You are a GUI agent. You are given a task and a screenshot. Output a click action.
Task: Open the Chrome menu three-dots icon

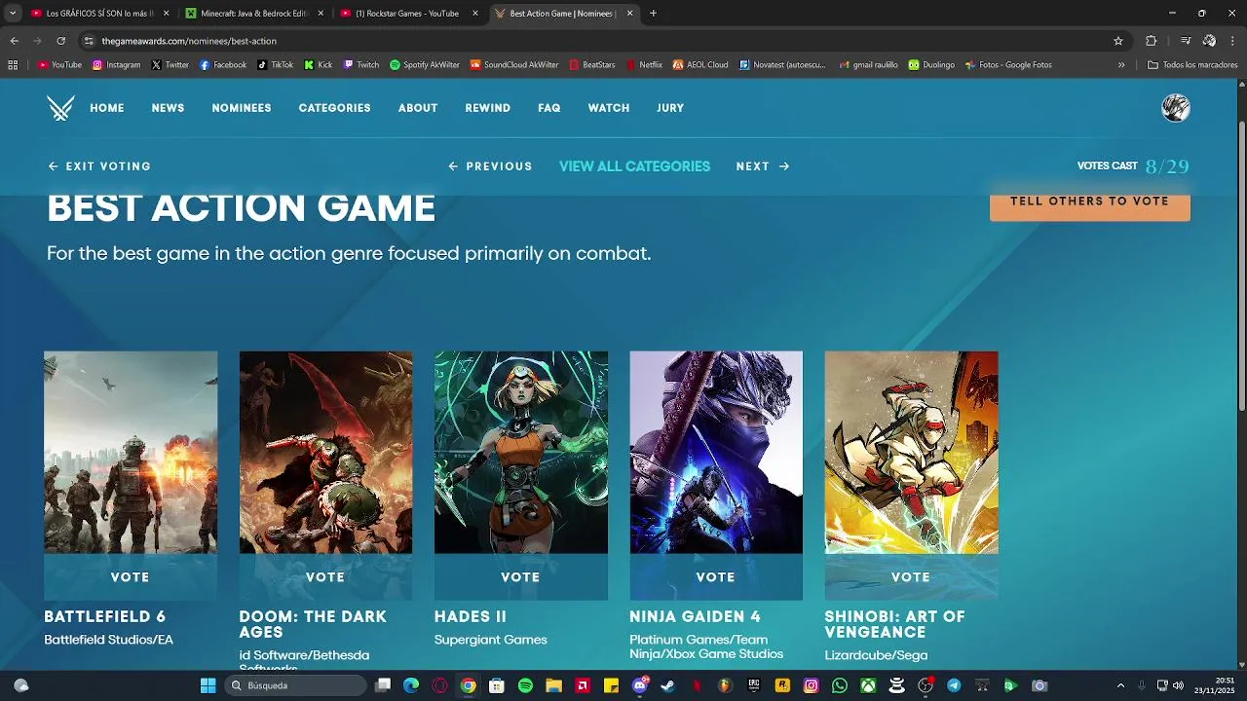1233,41
